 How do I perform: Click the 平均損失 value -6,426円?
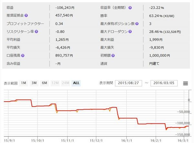63,47
